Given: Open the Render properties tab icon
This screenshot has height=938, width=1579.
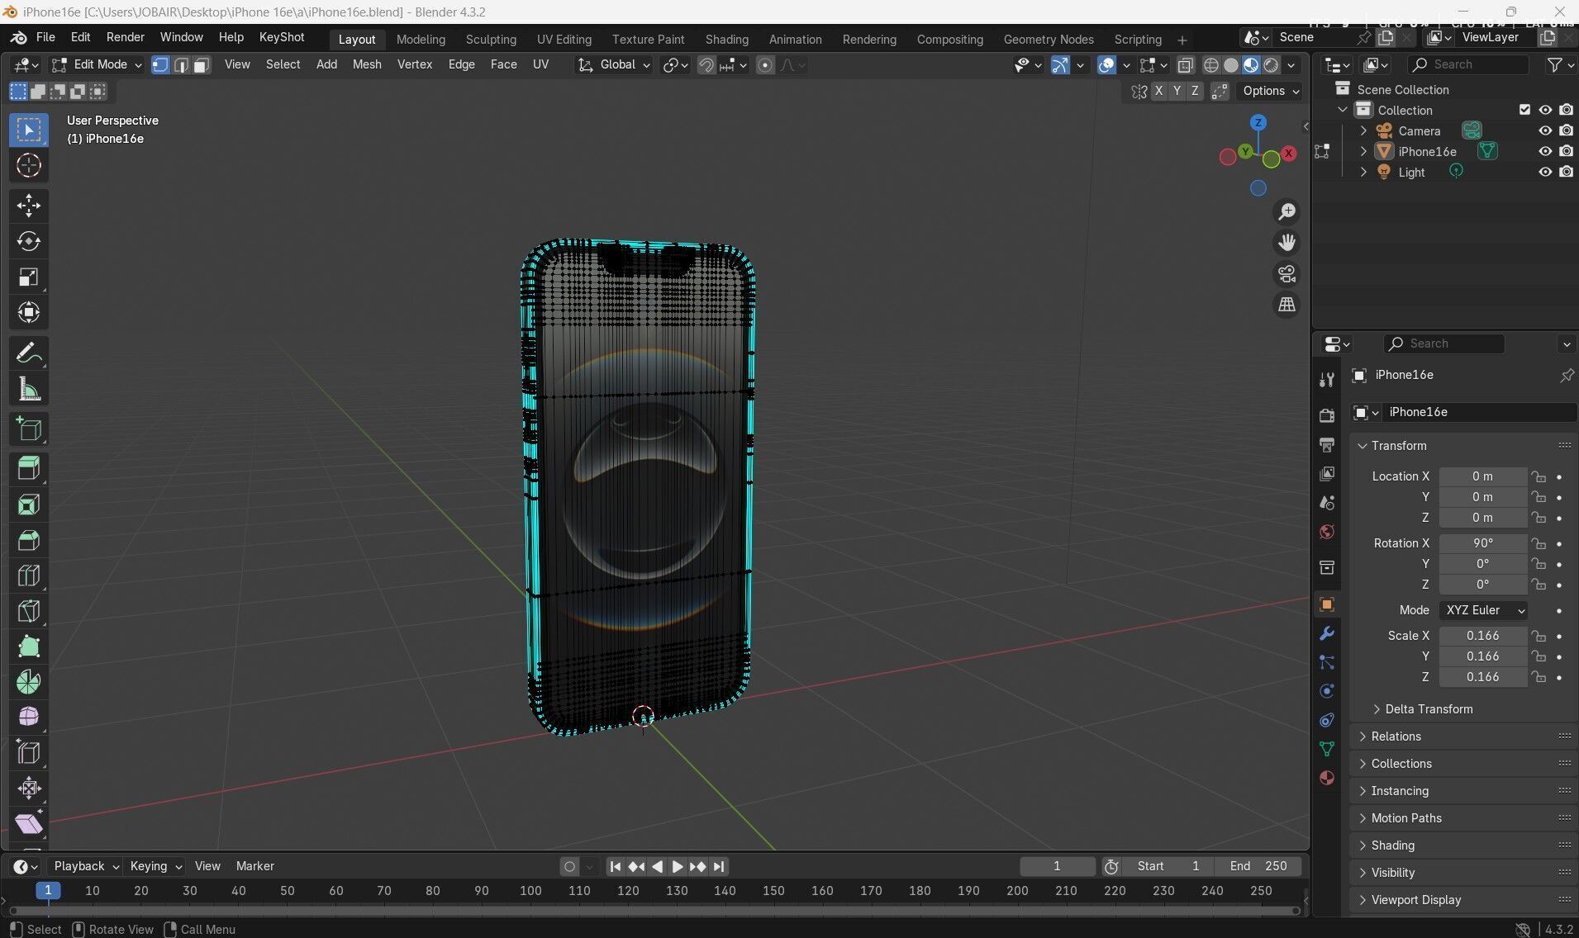Looking at the screenshot, I should coord(1327,415).
